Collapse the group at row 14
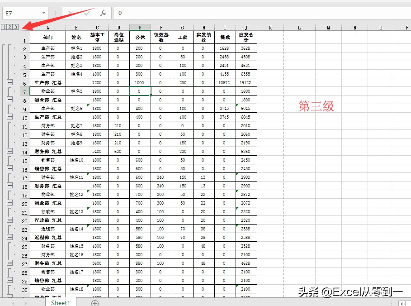 tap(9, 151)
